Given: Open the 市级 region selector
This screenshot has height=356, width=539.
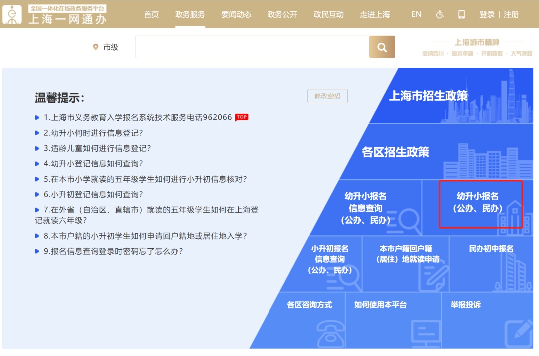Looking at the screenshot, I should pos(111,47).
